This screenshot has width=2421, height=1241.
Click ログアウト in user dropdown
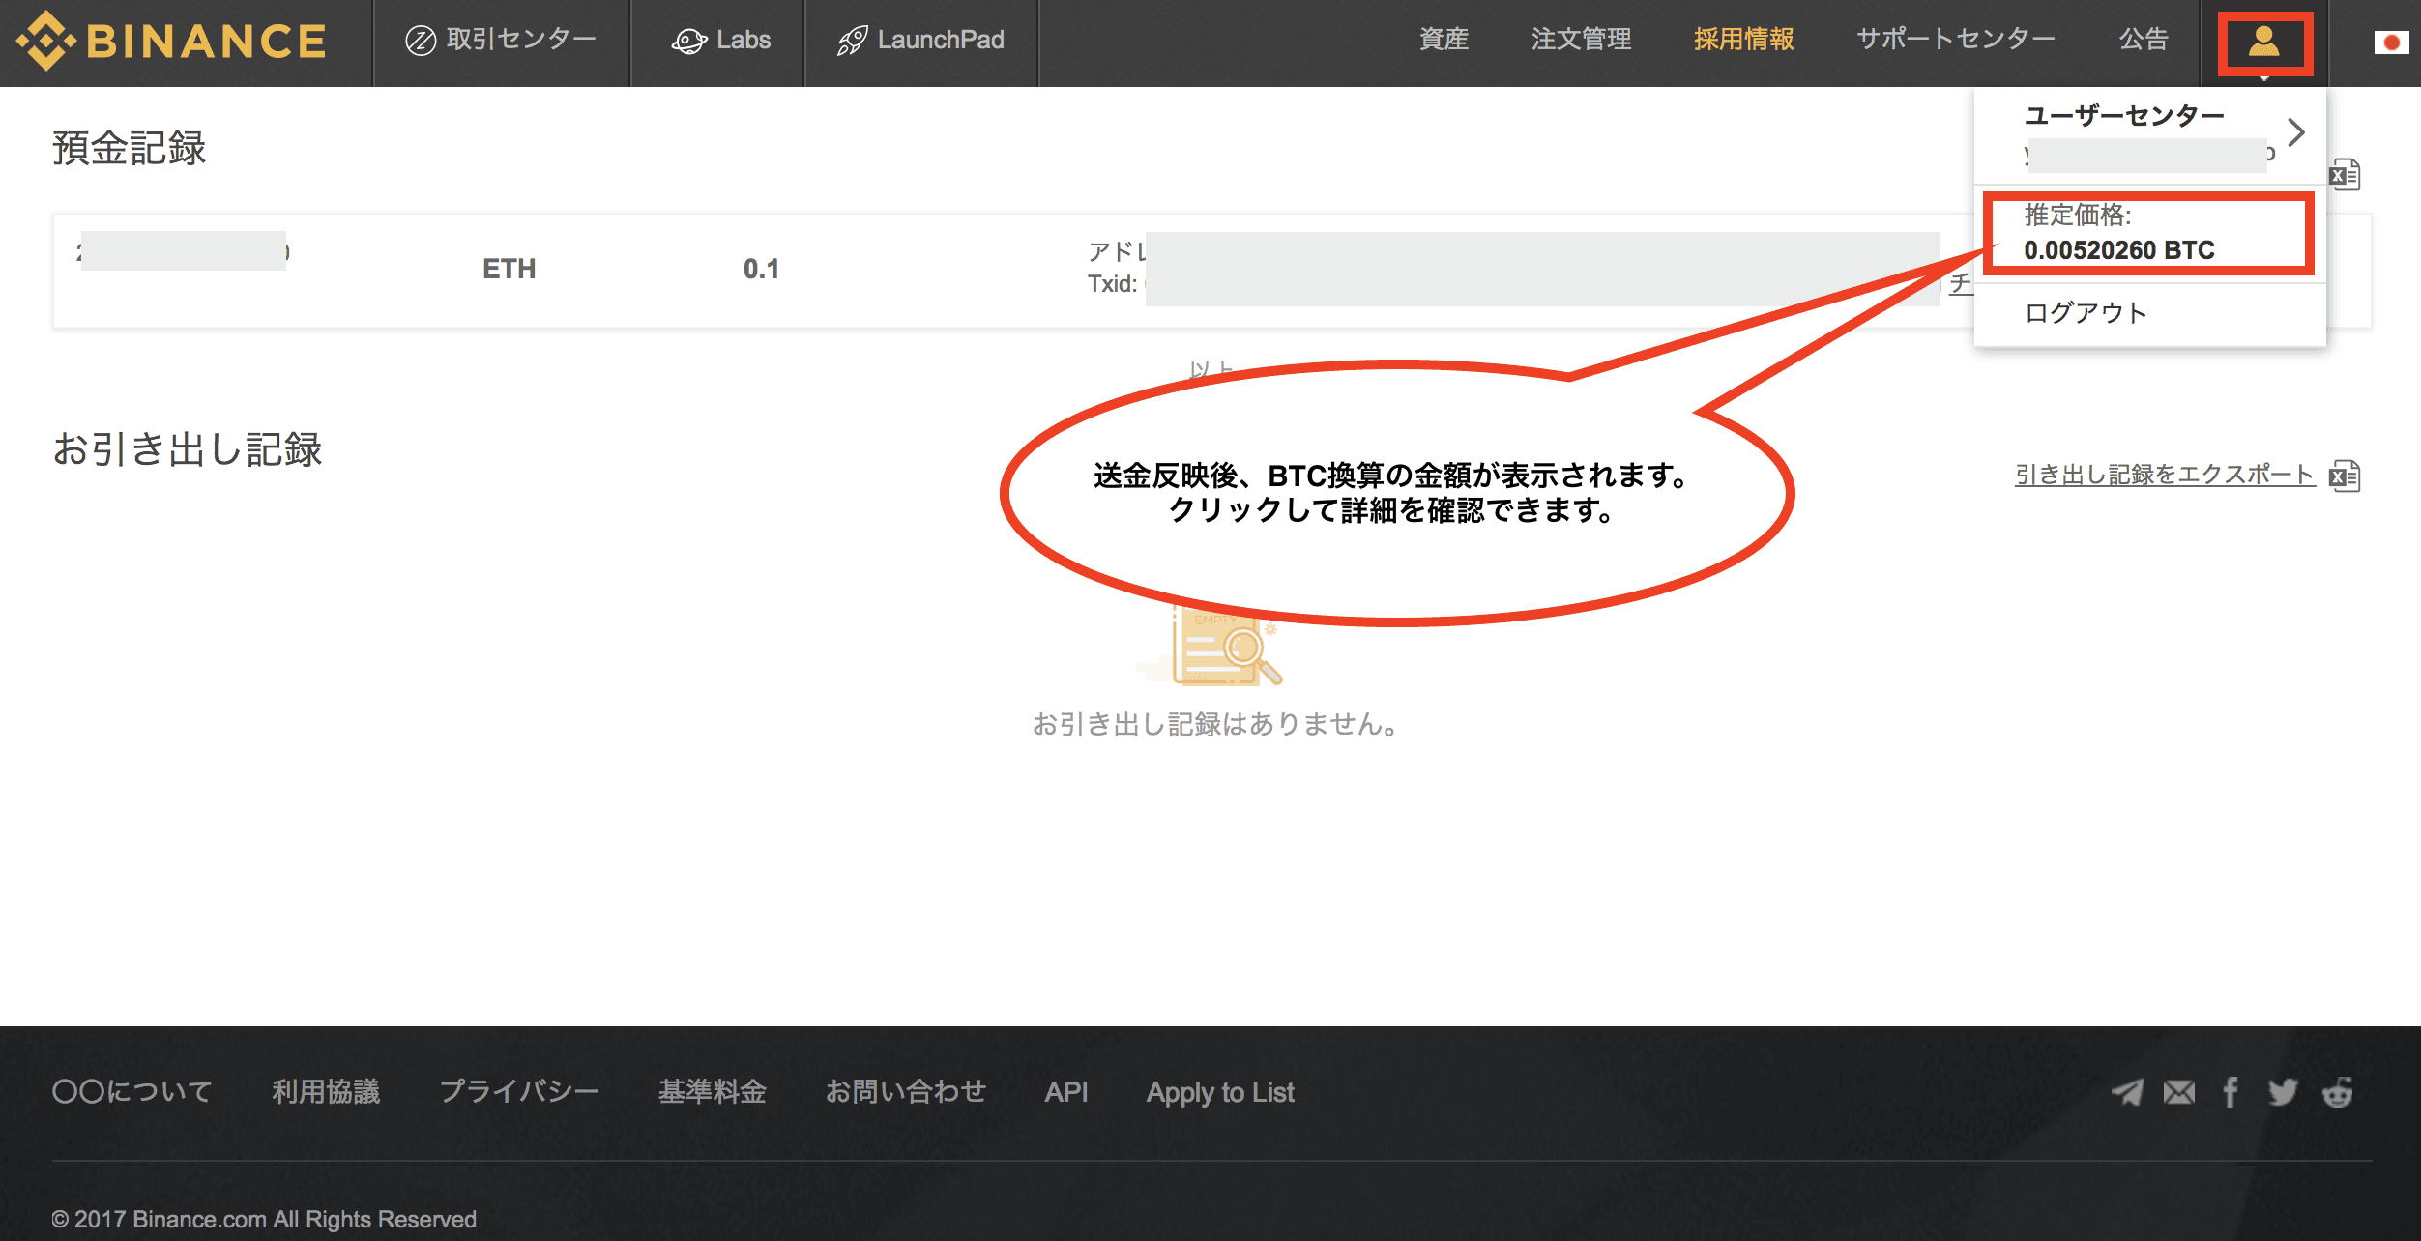(2086, 312)
